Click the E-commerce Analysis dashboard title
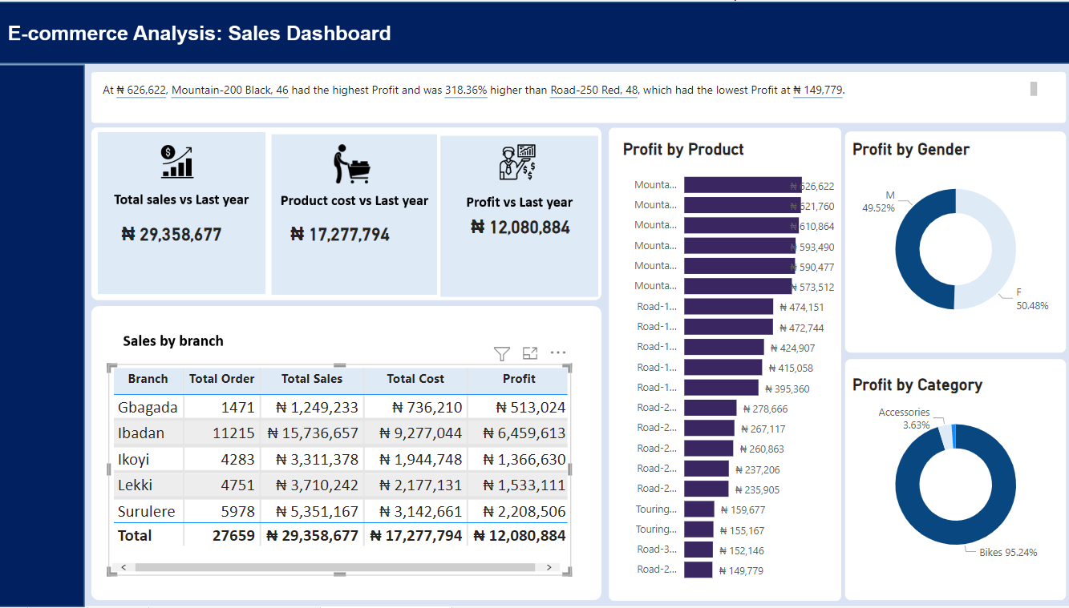1069x608 pixels. point(200,34)
